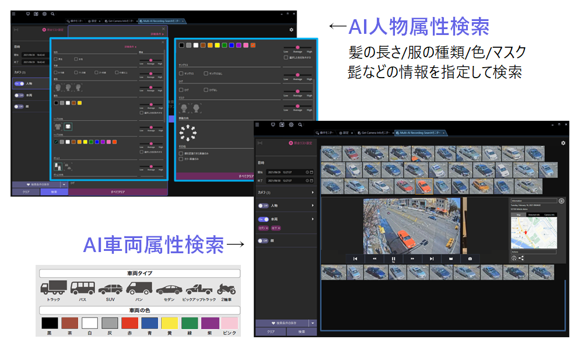Select the upward arrow in the 移動方向 direction selector
The width and height of the screenshot is (581, 346).
click(x=188, y=127)
